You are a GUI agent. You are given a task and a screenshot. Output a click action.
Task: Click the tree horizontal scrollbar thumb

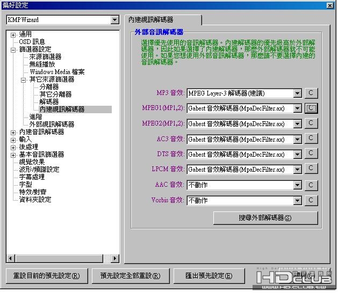pos(59,259)
